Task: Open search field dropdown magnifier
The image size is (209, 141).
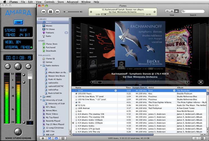Action: click(x=184, y=11)
